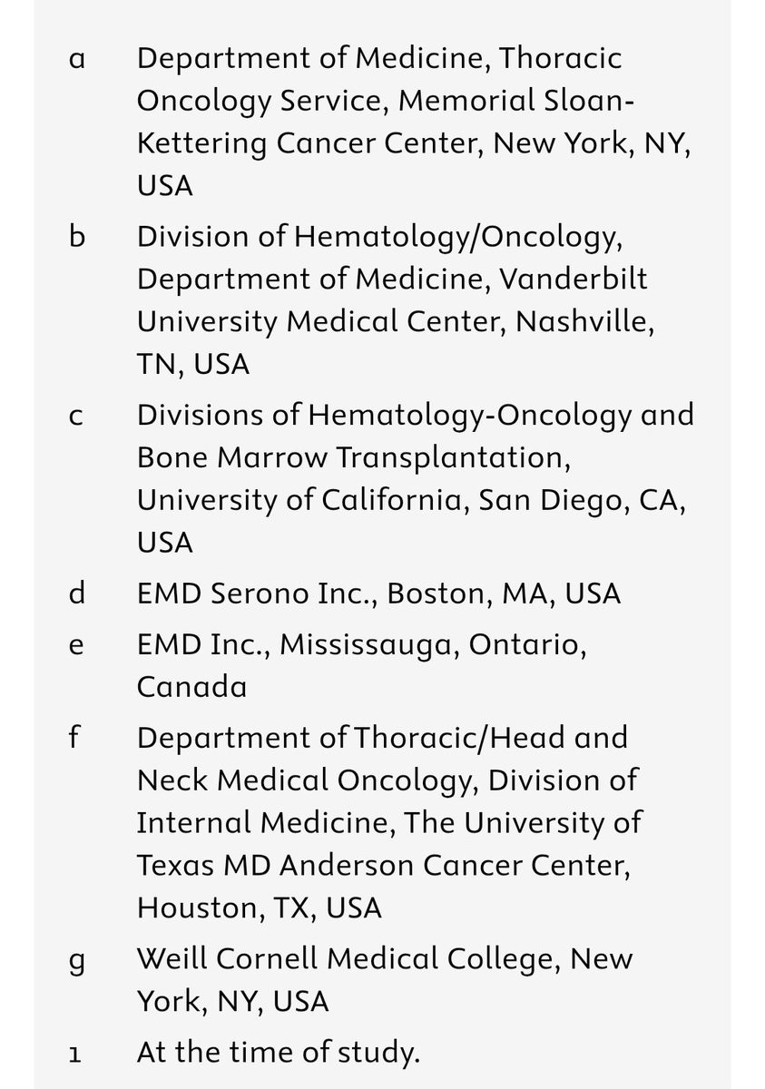
Task: Click 'At the time of study.' footnote
Action: click(x=279, y=1054)
